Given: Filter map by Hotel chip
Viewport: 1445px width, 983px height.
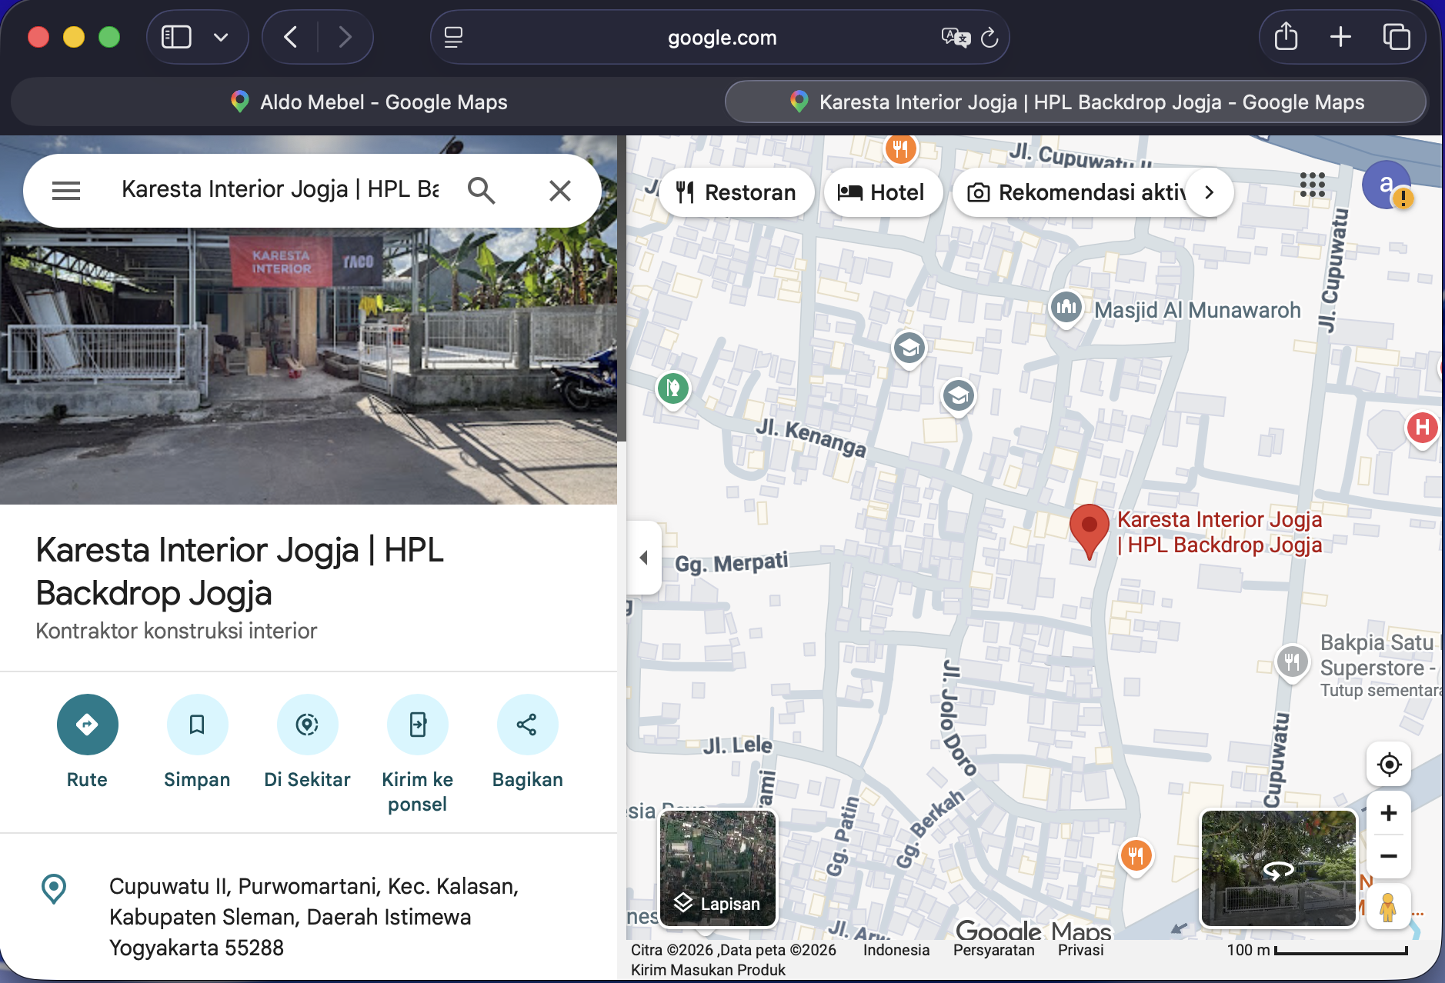Looking at the screenshot, I should pos(883,192).
